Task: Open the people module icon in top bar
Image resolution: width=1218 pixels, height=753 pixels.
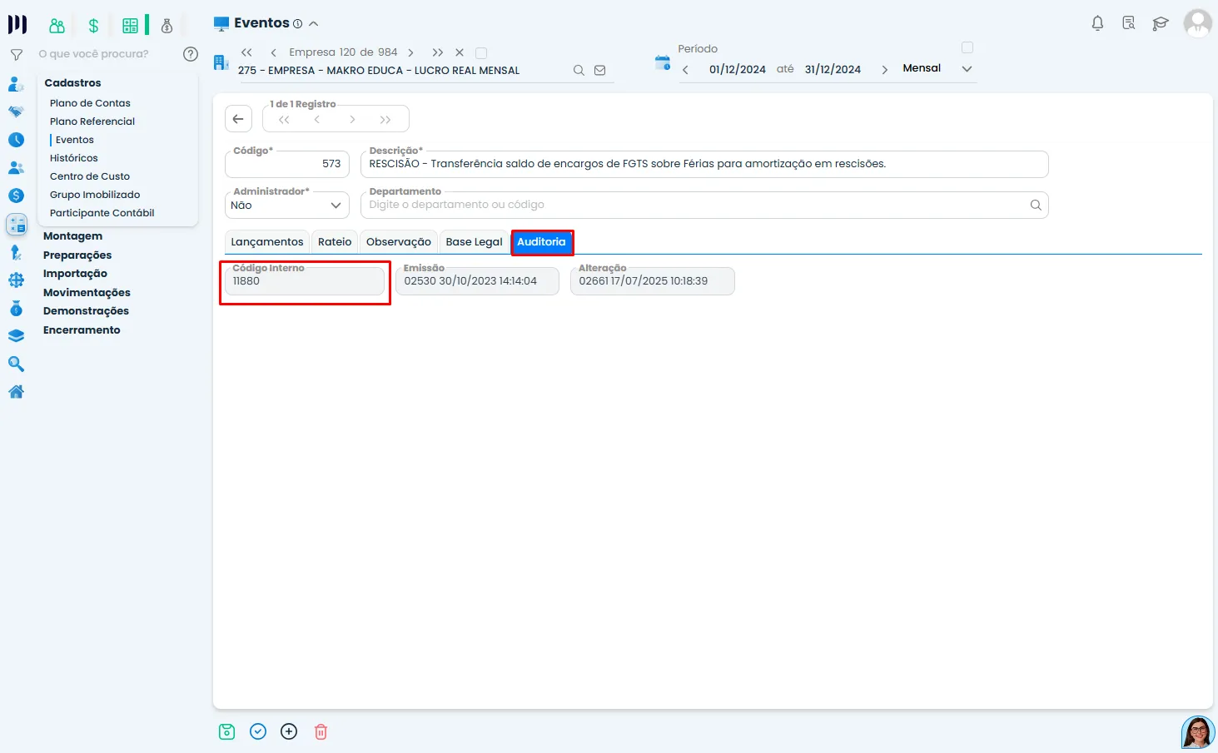Action: (x=57, y=26)
